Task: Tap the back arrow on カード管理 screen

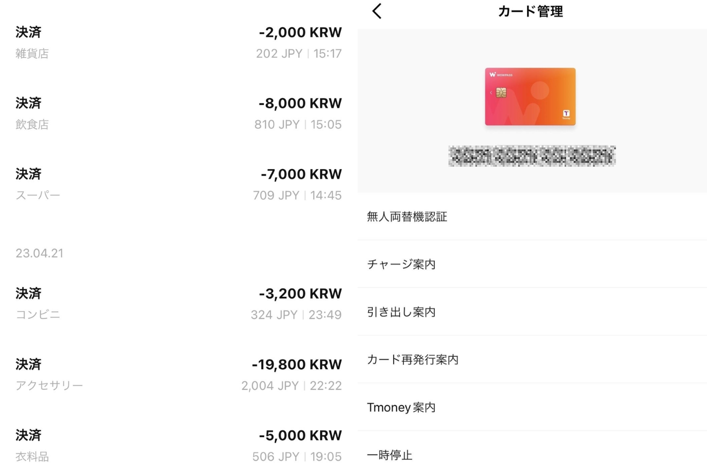Action: 376,11
